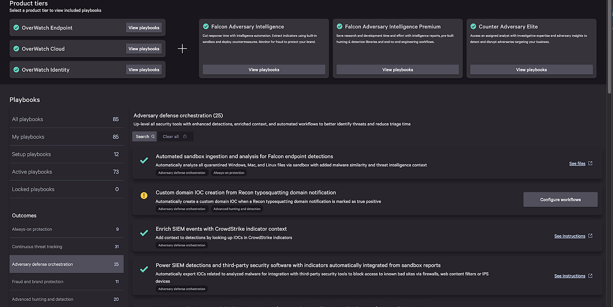The width and height of the screenshot is (613, 307).
Task: Click the external link icon next to See files
Action: (590, 163)
